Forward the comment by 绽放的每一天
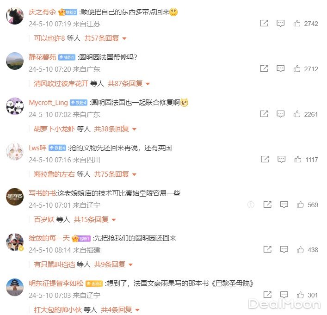The image size is (327, 315). click(x=267, y=249)
